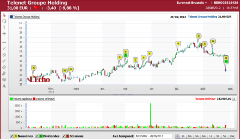The width and height of the screenshot is (240, 139).
Task: Set time range to 5a
Action: (225, 136)
